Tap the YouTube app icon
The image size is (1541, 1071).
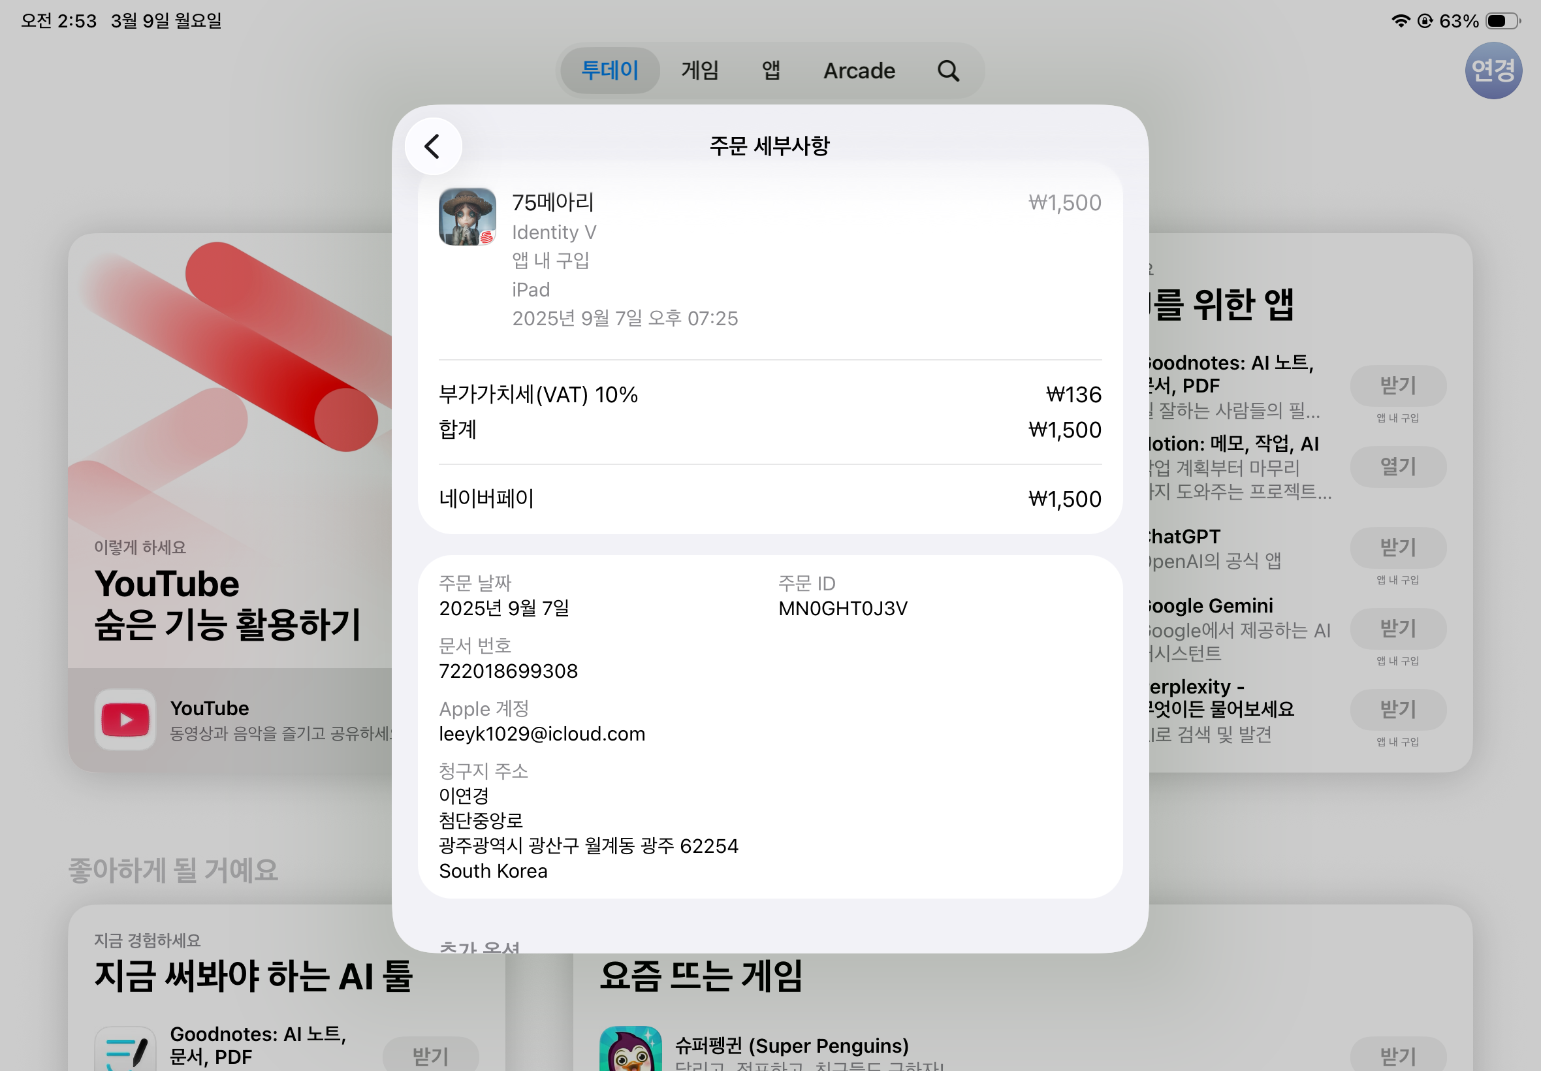click(x=125, y=720)
